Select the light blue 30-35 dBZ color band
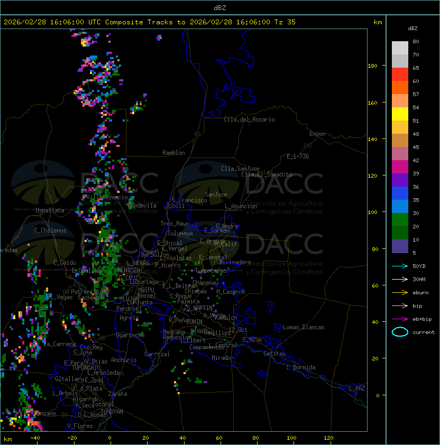The width and height of the screenshot is (440, 445). (x=400, y=206)
